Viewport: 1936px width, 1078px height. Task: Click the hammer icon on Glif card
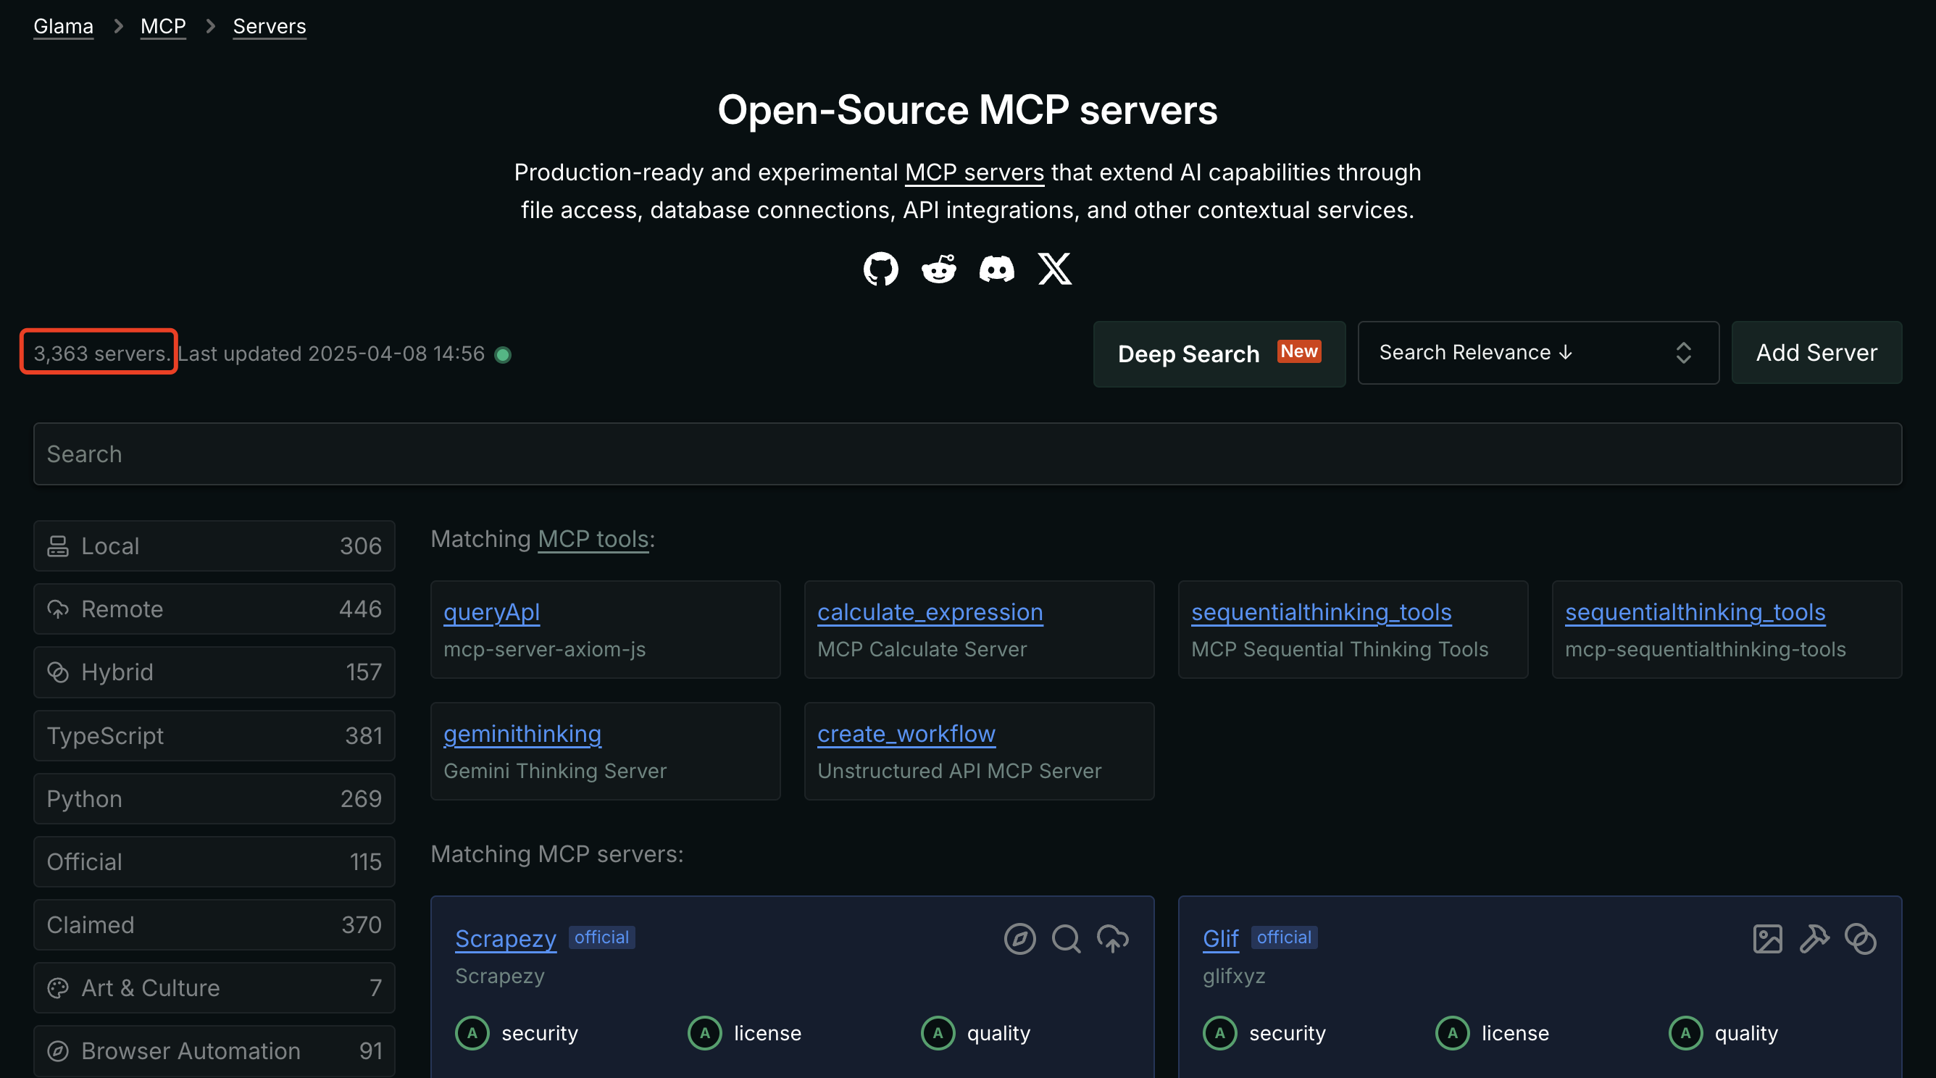coord(1814,939)
